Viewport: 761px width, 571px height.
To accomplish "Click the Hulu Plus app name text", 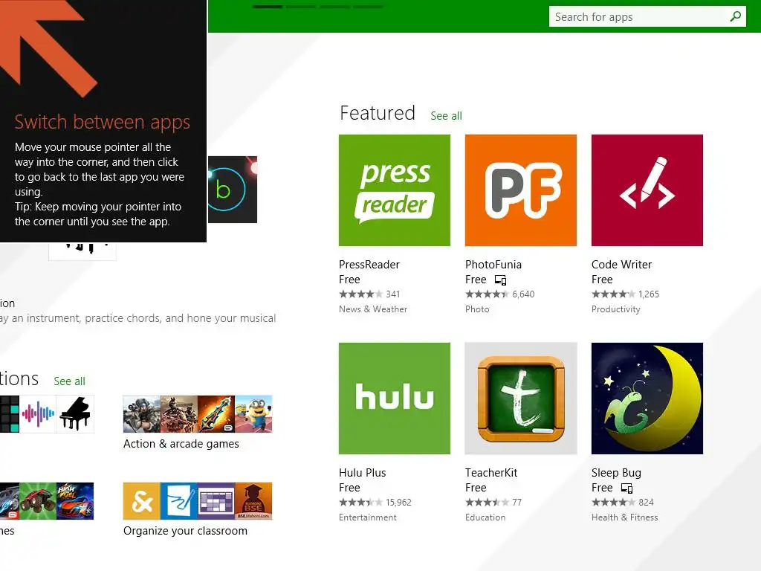I will (362, 473).
